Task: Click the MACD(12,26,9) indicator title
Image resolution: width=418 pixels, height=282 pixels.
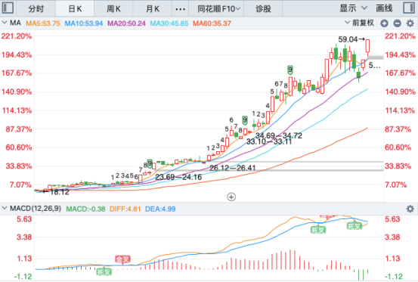Action: pyautogui.click(x=36, y=208)
